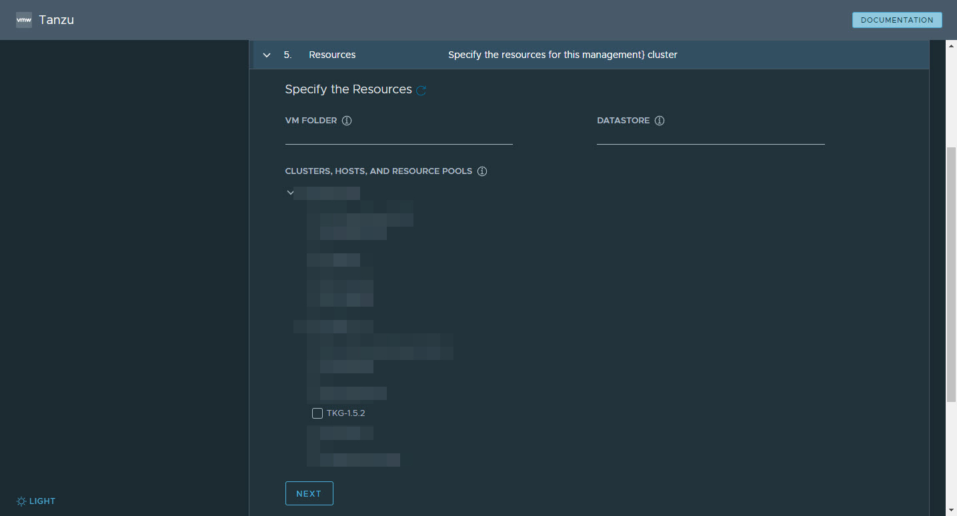This screenshot has height=516, width=957.
Task: Collapse the Resources step chevron
Action: (x=267, y=55)
